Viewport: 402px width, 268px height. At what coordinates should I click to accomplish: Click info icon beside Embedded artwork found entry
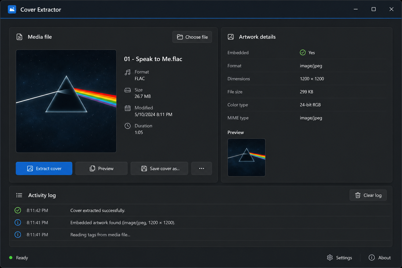coord(18,222)
